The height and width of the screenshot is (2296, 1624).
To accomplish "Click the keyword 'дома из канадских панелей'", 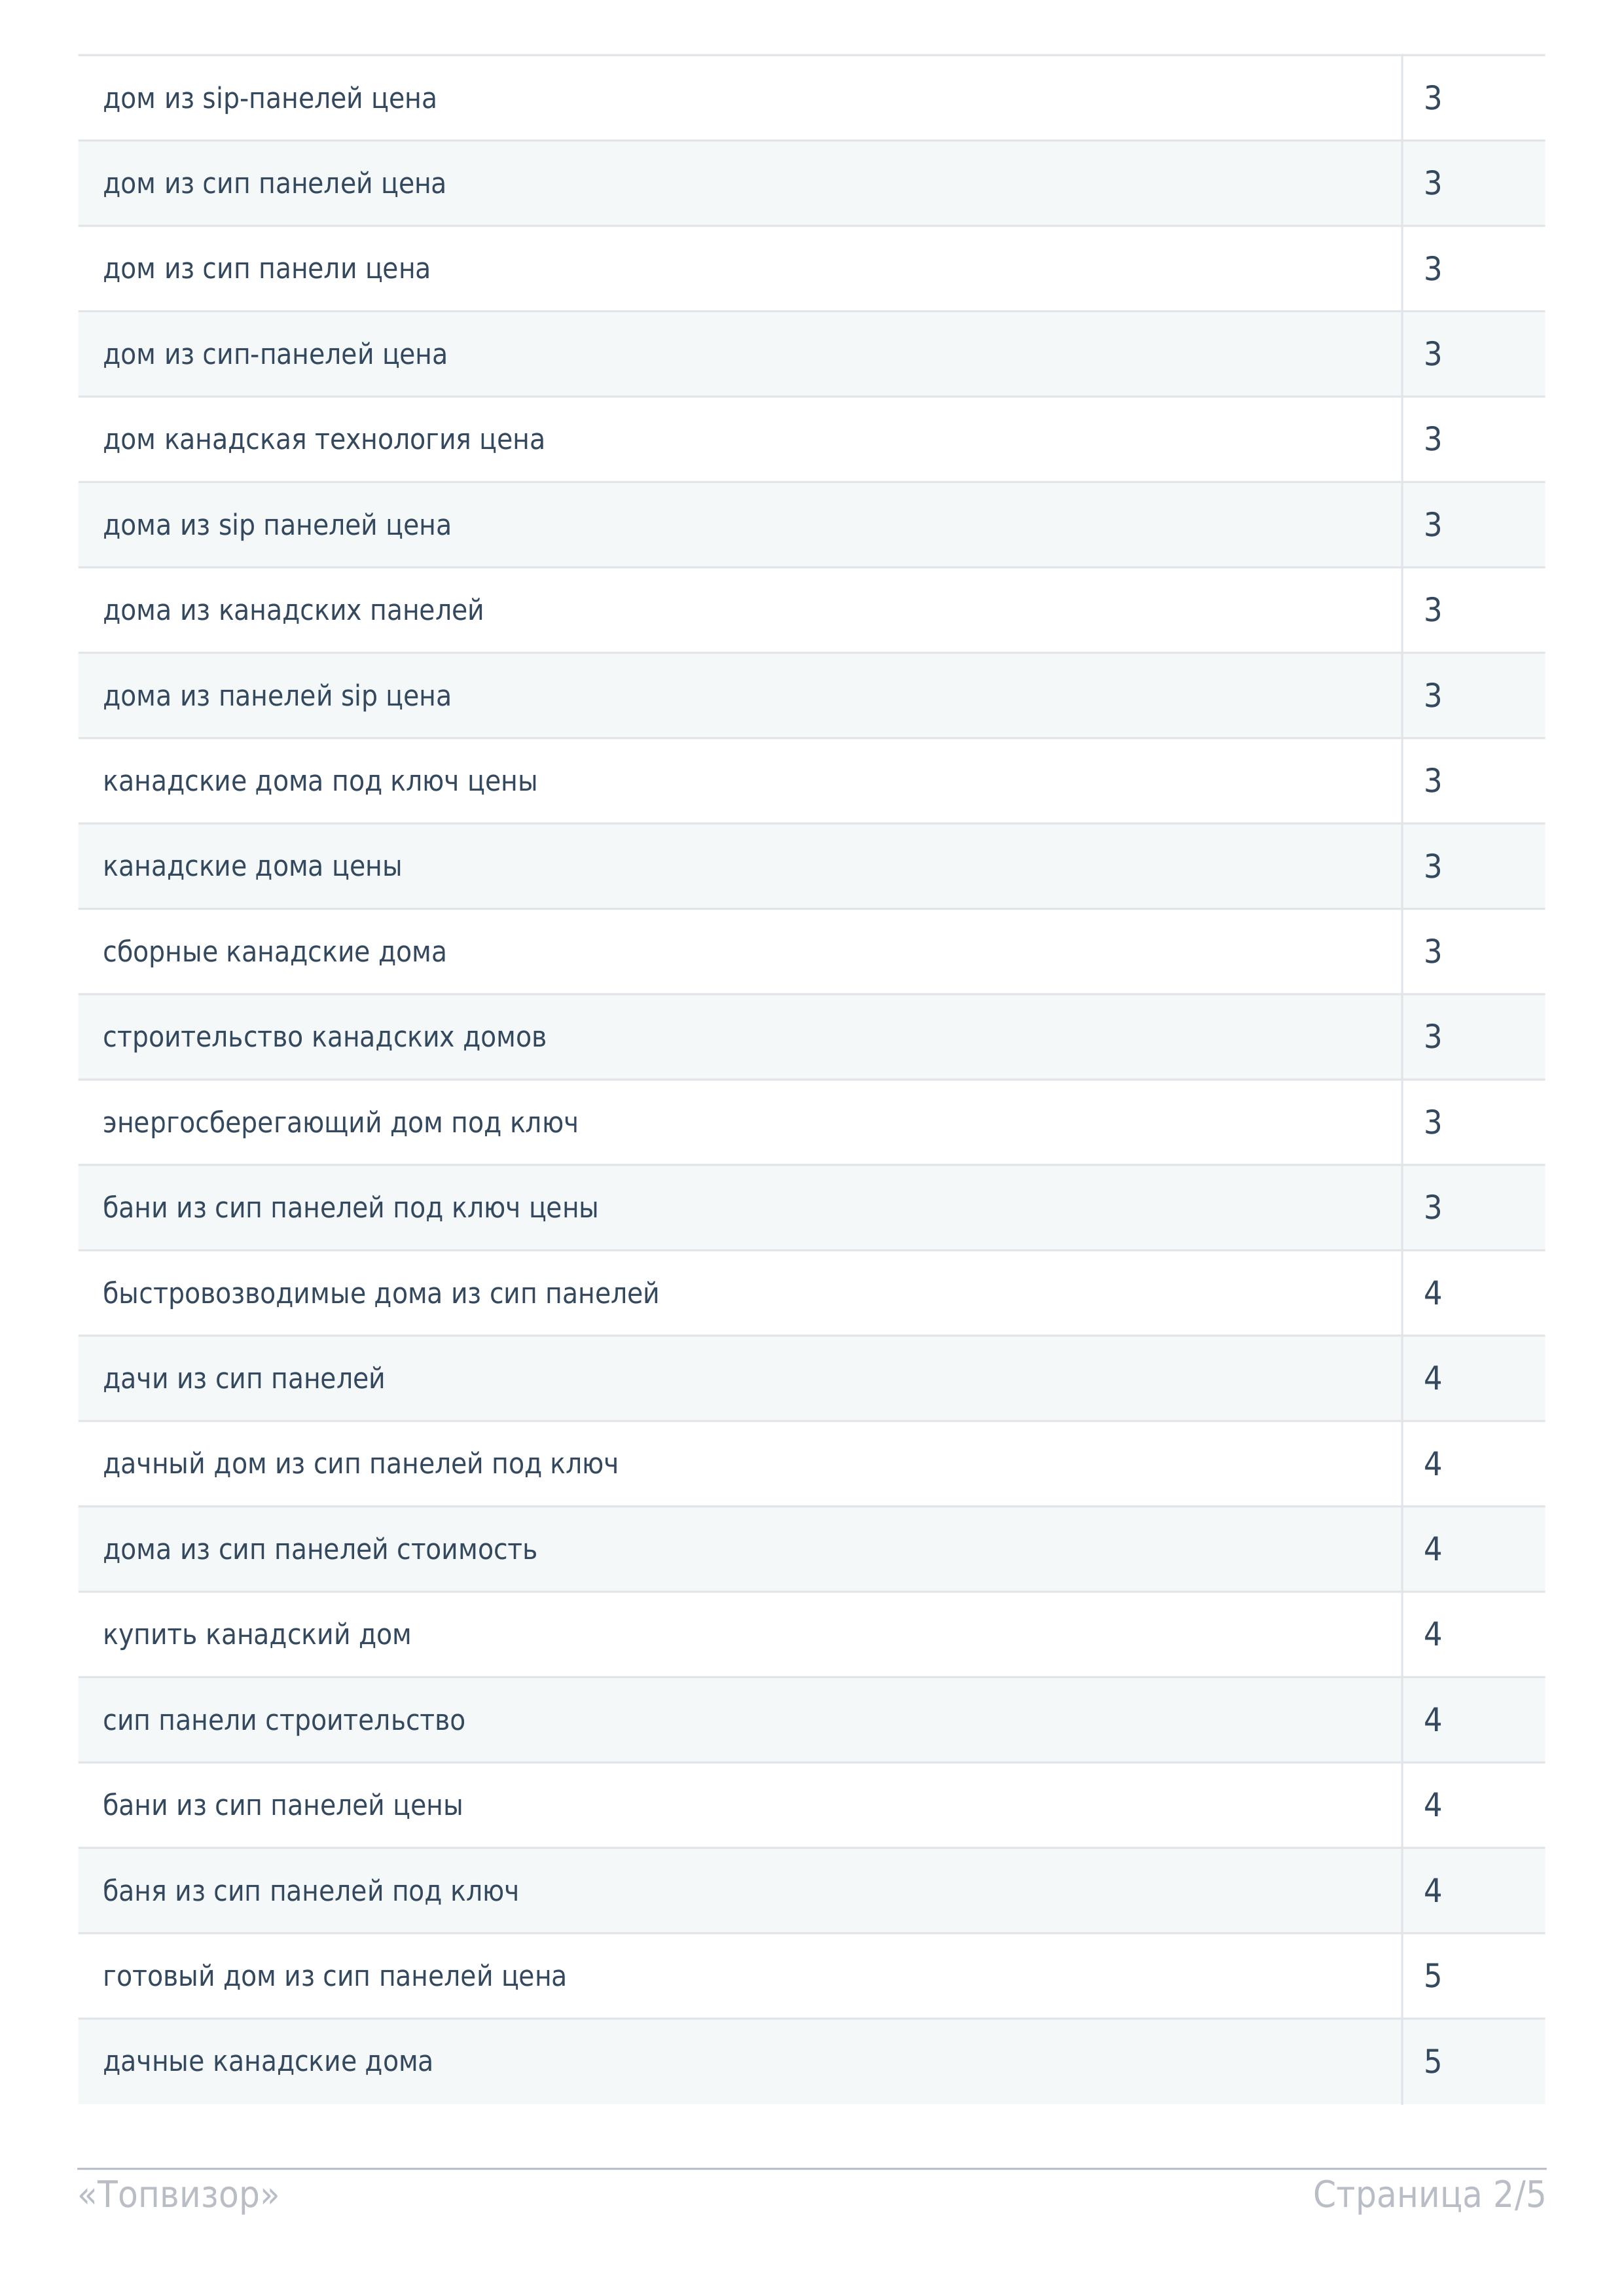I will pyautogui.click(x=293, y=610).
